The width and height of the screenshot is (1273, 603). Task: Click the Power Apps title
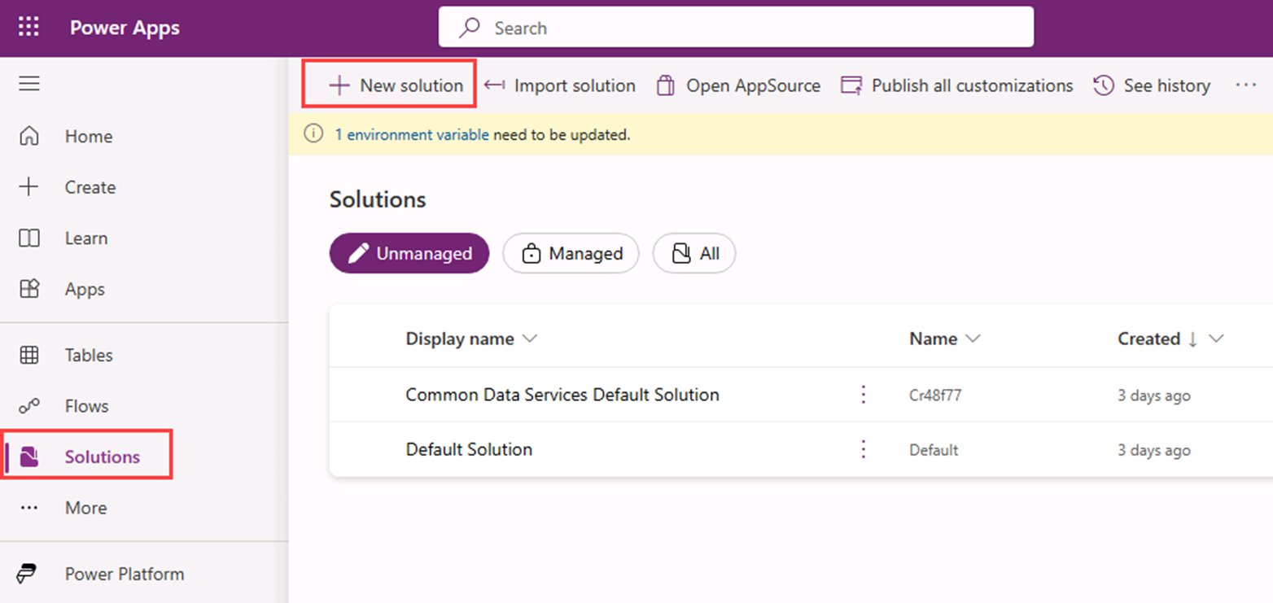(x=125, y=28)
